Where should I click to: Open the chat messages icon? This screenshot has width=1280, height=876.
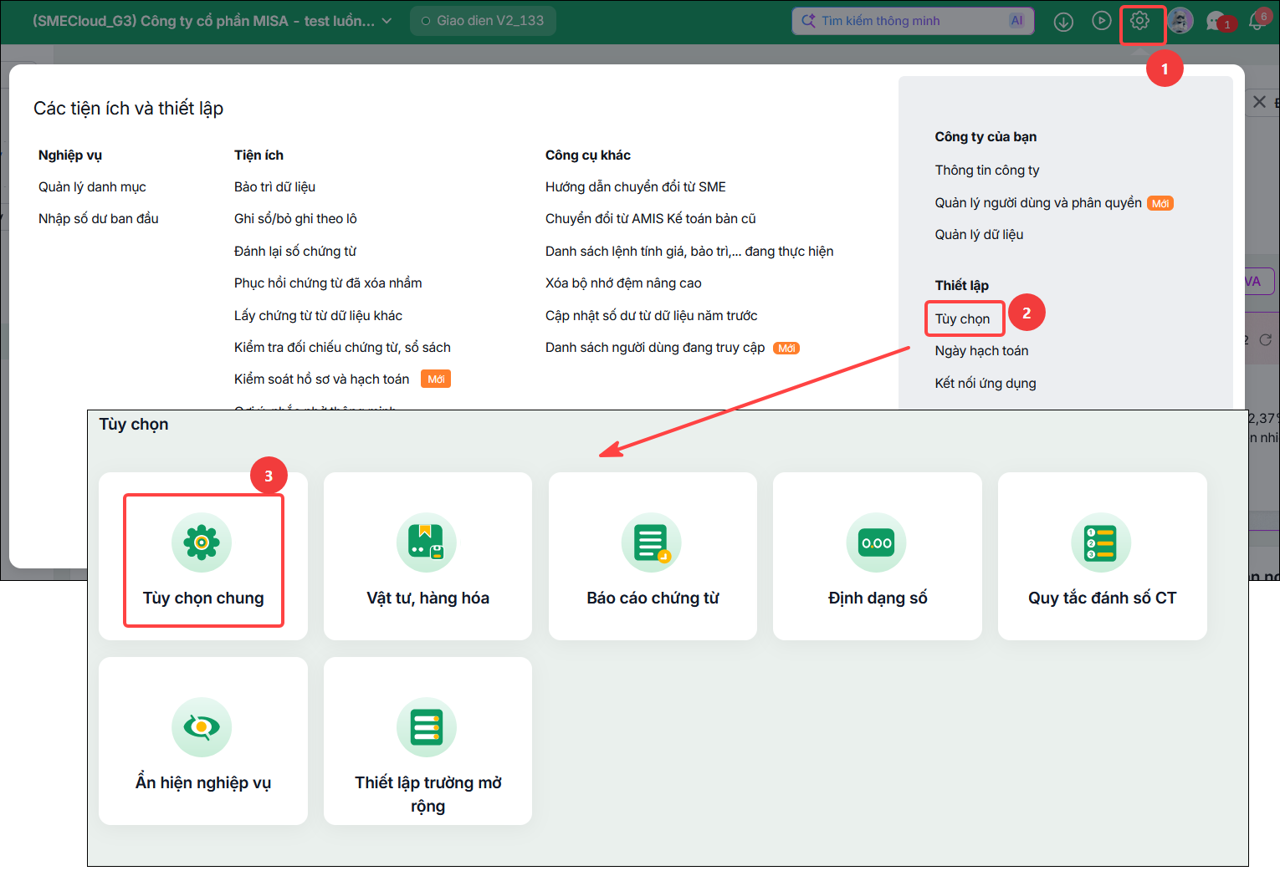coord(1217,22)
